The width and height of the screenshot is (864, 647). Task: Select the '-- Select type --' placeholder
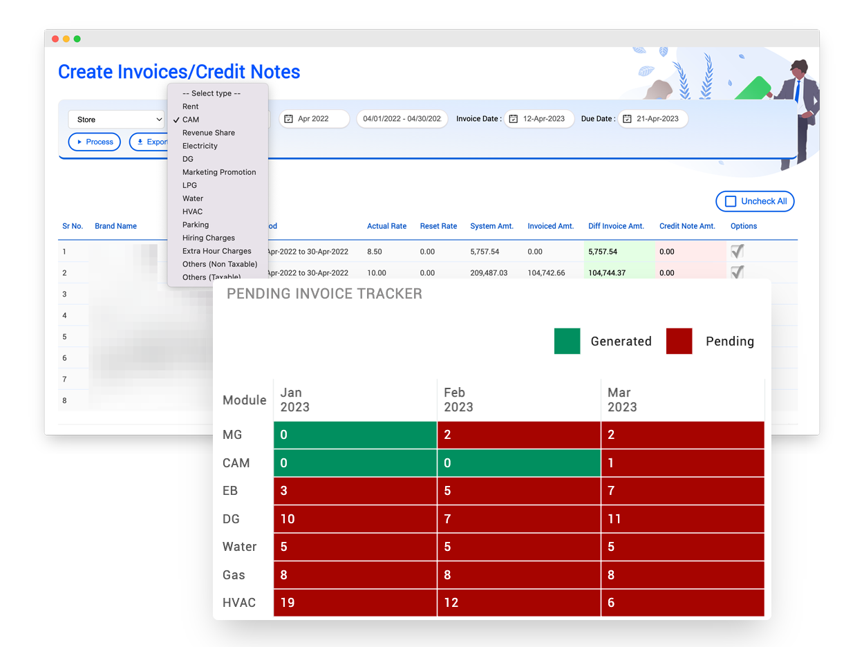(212, 93)
